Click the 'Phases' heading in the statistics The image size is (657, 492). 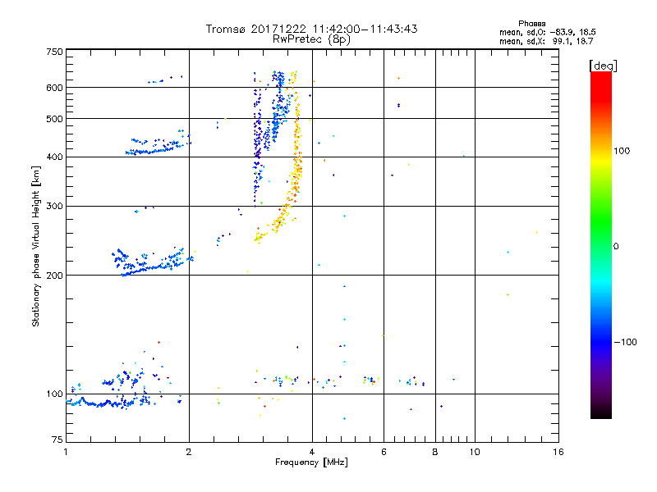(531, 24)
